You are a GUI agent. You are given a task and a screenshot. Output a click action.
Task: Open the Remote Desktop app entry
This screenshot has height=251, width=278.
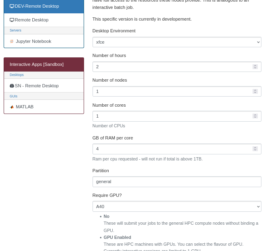coord(44,20)
